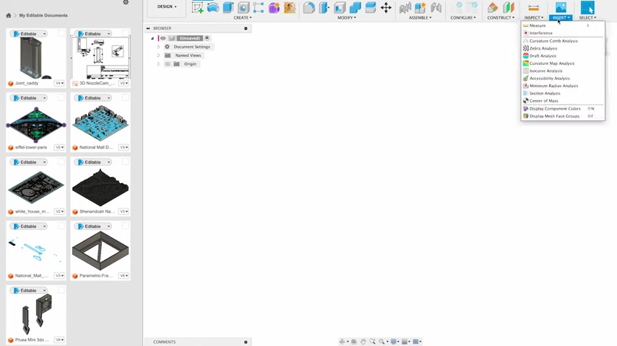Toggle visibility eye of Origin folder

[168, 64]
